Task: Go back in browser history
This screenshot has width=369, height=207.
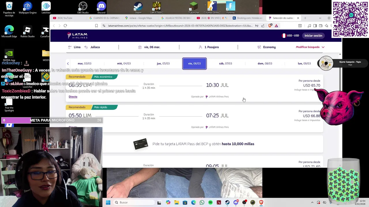Action: tap(54, 26)
